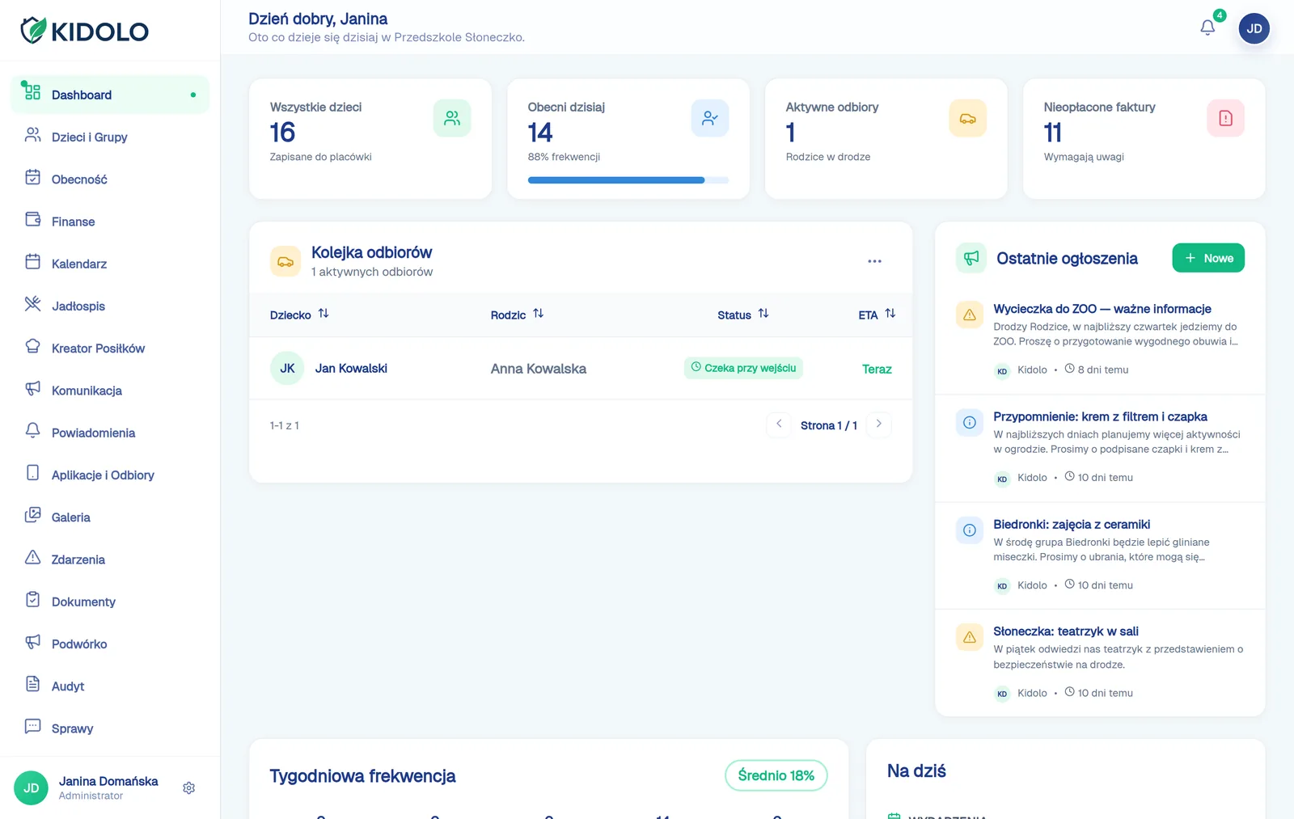Screen dimensions: 1294x819
Task: Click the people icon on the Wszystkie dzieci card
Action: pos(452,118)
